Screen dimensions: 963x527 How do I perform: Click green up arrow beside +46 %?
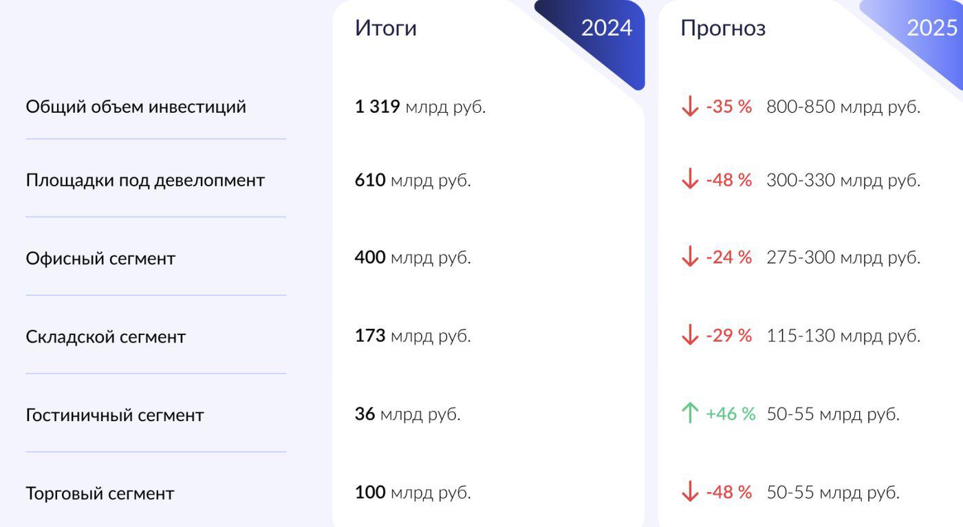689,413
